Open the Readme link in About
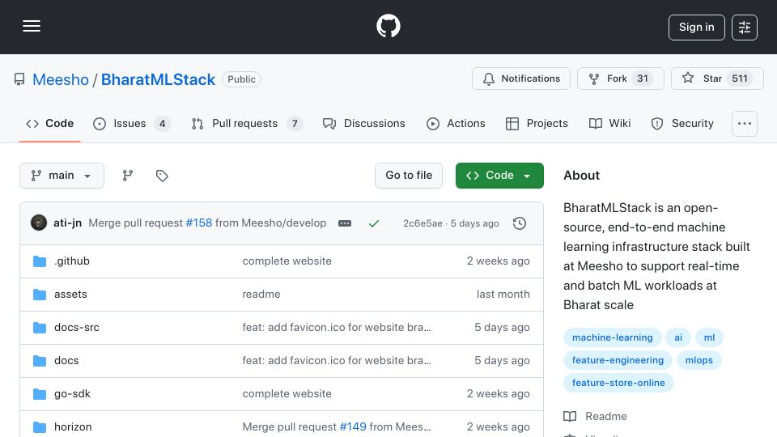 click(596, 416)
